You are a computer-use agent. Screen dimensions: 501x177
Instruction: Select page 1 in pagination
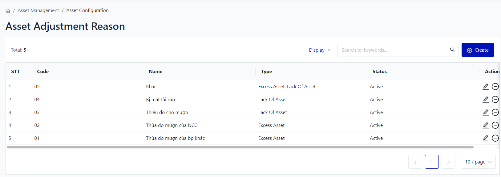coord(432,162)
